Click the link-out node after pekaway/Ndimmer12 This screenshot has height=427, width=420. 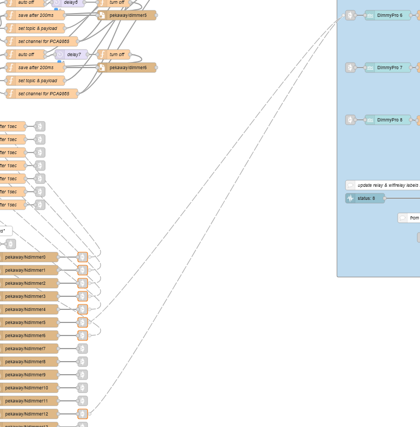click(x=82, y=414)
